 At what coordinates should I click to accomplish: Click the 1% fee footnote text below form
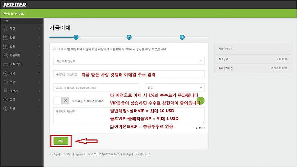(100, 154)
